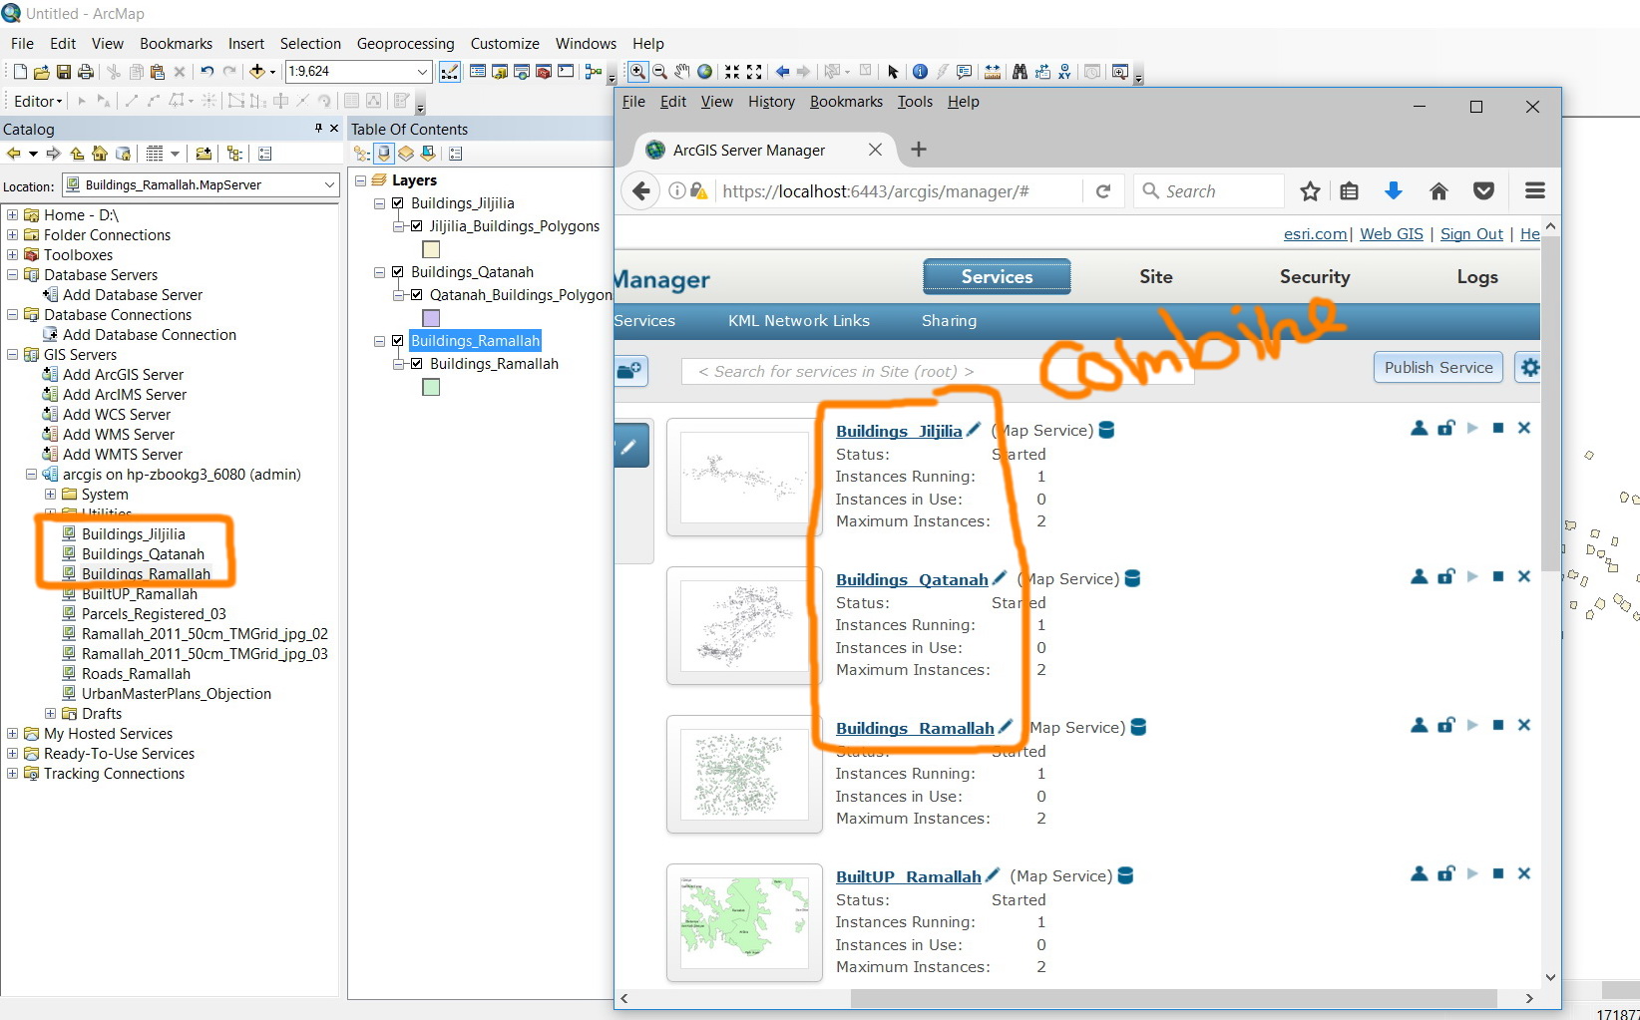Undo the last action in ArcMap
This screenshot has height=1020, width=1640.
coord(206,72)
